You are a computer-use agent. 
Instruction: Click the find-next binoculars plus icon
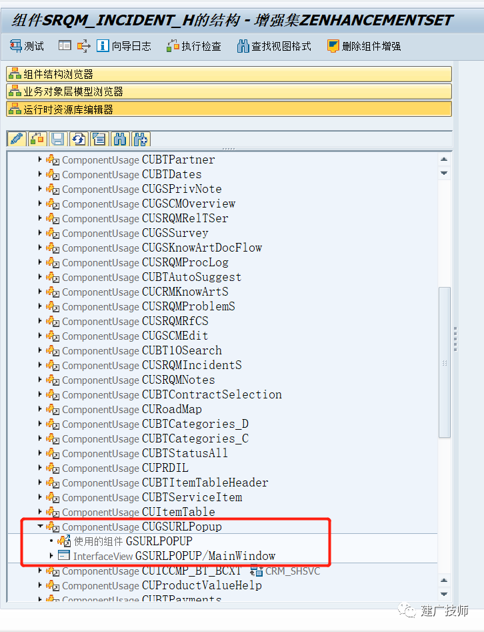[x=141, y=139]
